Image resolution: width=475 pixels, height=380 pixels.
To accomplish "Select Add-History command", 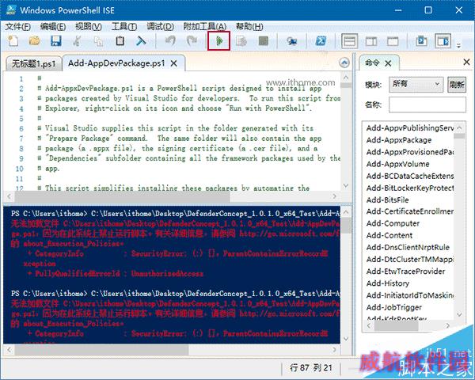I will point(387,283).
